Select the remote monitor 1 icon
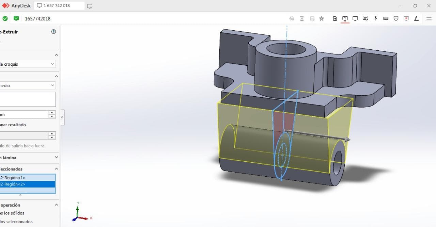Image resolution: width=436 pixels, height=227 pixels. pyautogui.click(x=345, y=19)
